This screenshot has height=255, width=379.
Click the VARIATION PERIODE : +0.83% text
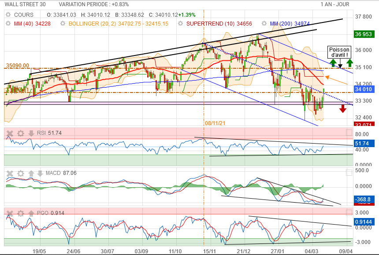[x=94, y=4]
